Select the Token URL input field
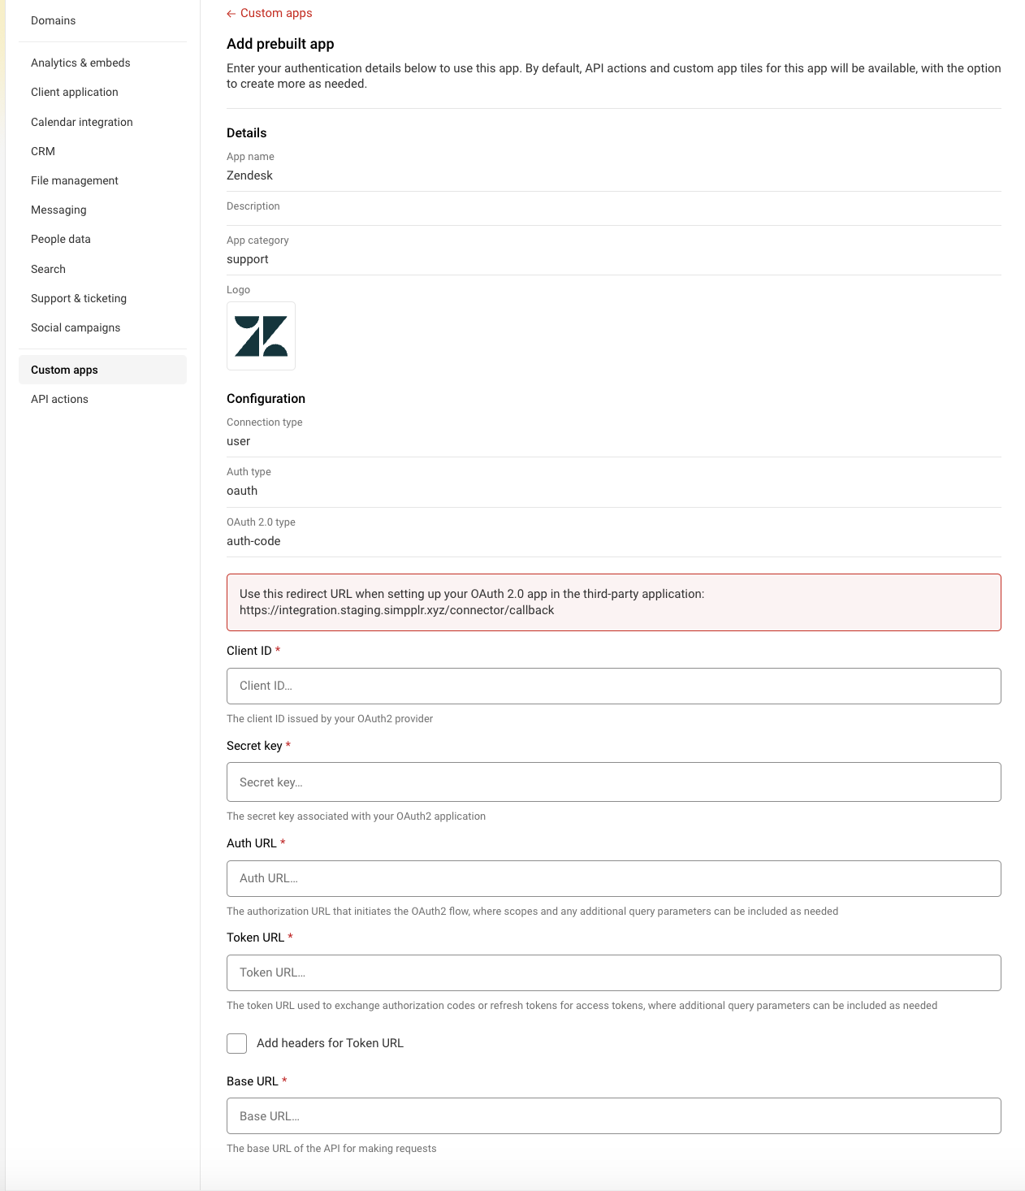 pos(613,972)
